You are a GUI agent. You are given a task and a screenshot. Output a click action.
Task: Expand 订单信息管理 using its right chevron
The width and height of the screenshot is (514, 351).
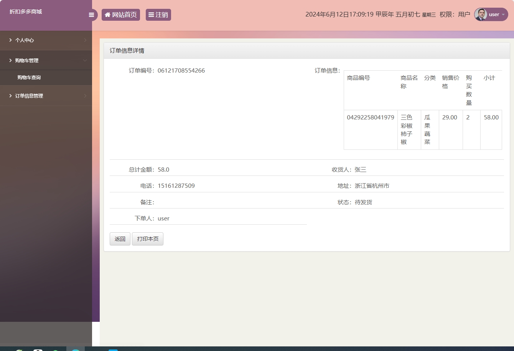85,96
